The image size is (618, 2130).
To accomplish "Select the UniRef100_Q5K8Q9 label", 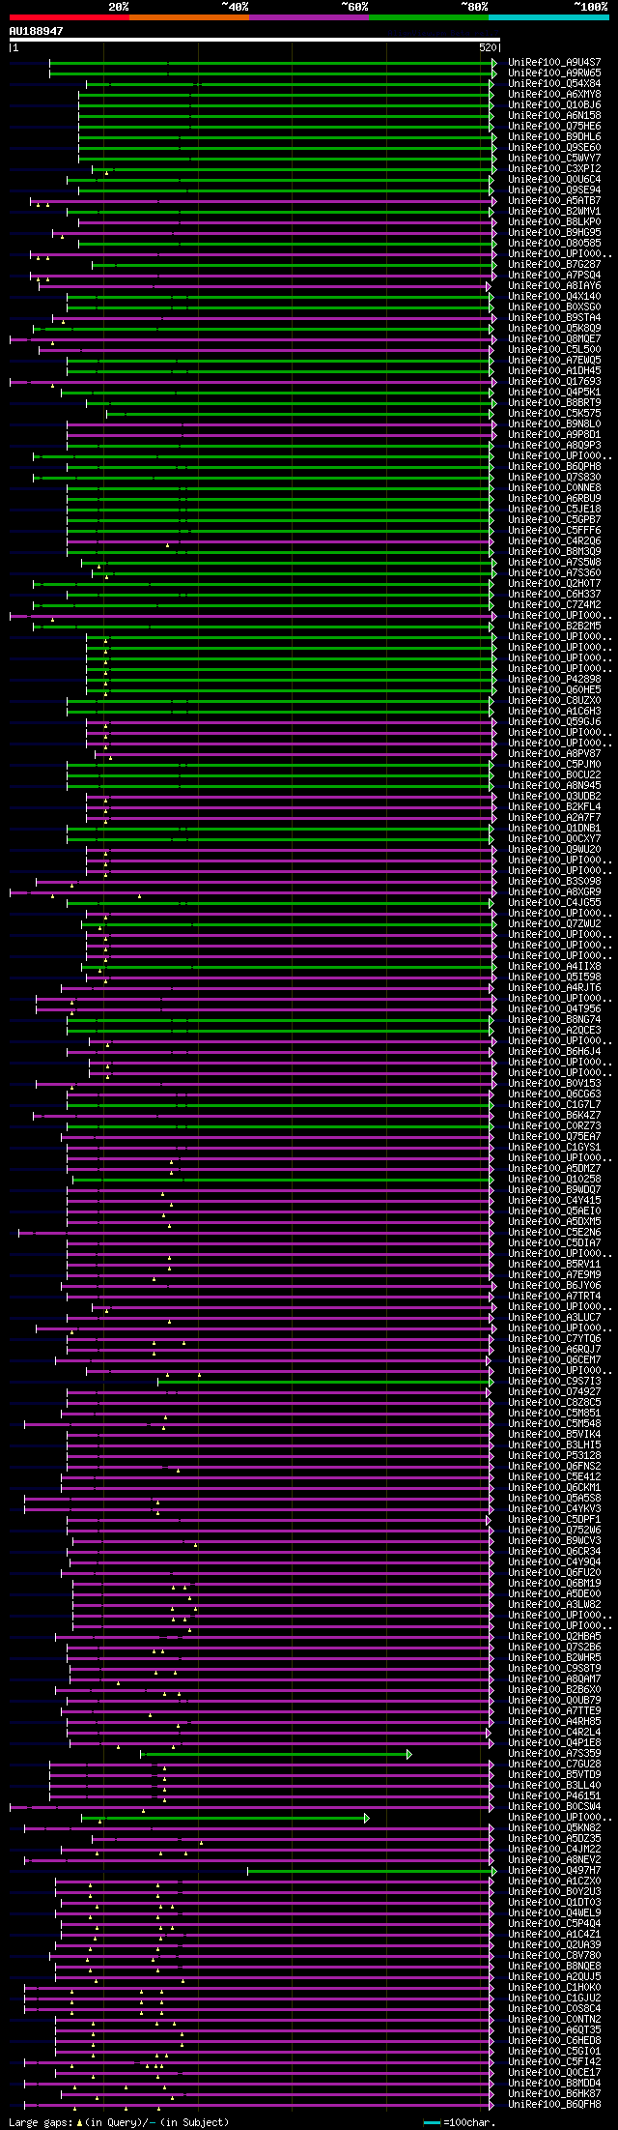I will [554, 328].
